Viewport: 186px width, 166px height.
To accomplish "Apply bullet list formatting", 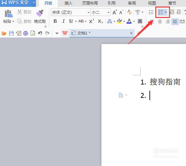I will pyautogui.click(x=151, y=12).
